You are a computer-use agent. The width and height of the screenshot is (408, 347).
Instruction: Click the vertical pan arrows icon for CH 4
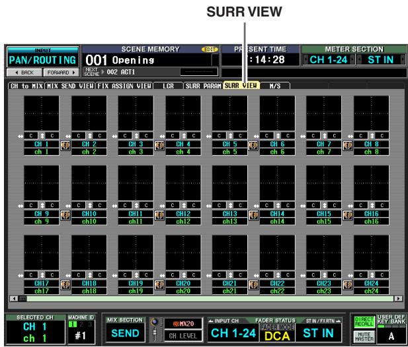(x=184, y=136)
